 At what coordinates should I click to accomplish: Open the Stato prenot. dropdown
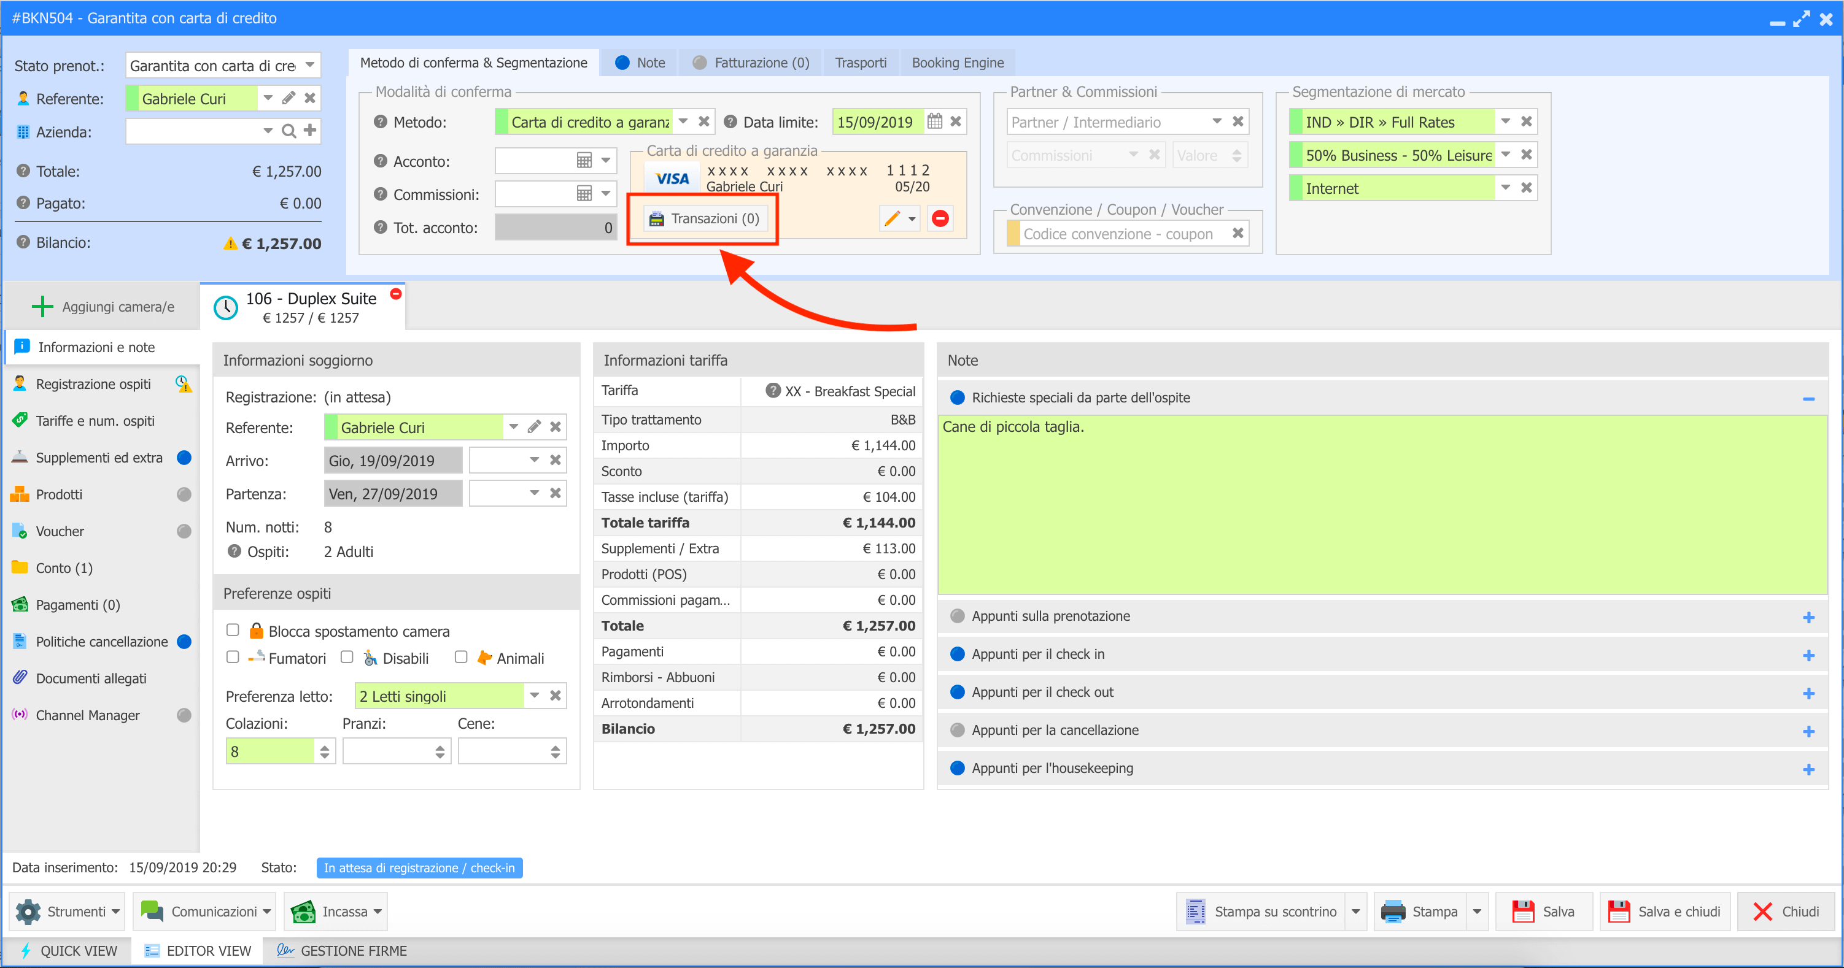tap(310, 65)
